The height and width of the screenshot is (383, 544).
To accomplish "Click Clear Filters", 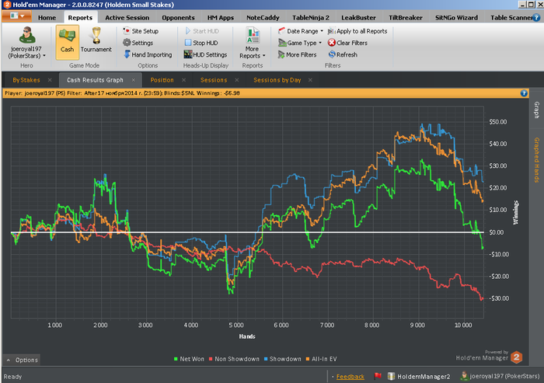I will pyautogui.click(x=351, y=43).
